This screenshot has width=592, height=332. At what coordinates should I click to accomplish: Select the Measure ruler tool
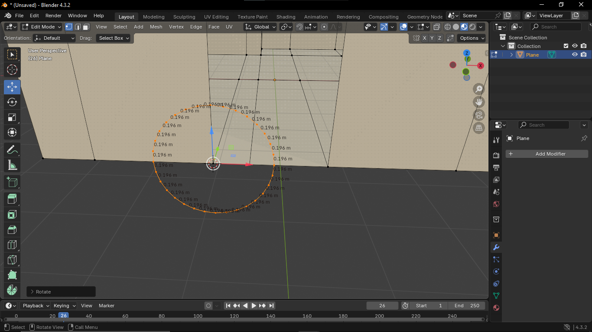[x=12, y=165]
